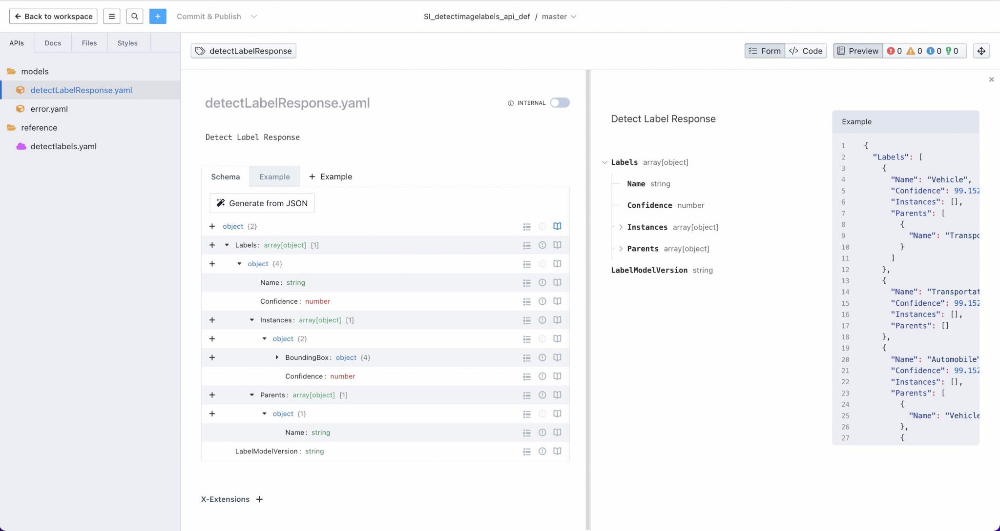Switch to the Styles tab

pos(127,43)
